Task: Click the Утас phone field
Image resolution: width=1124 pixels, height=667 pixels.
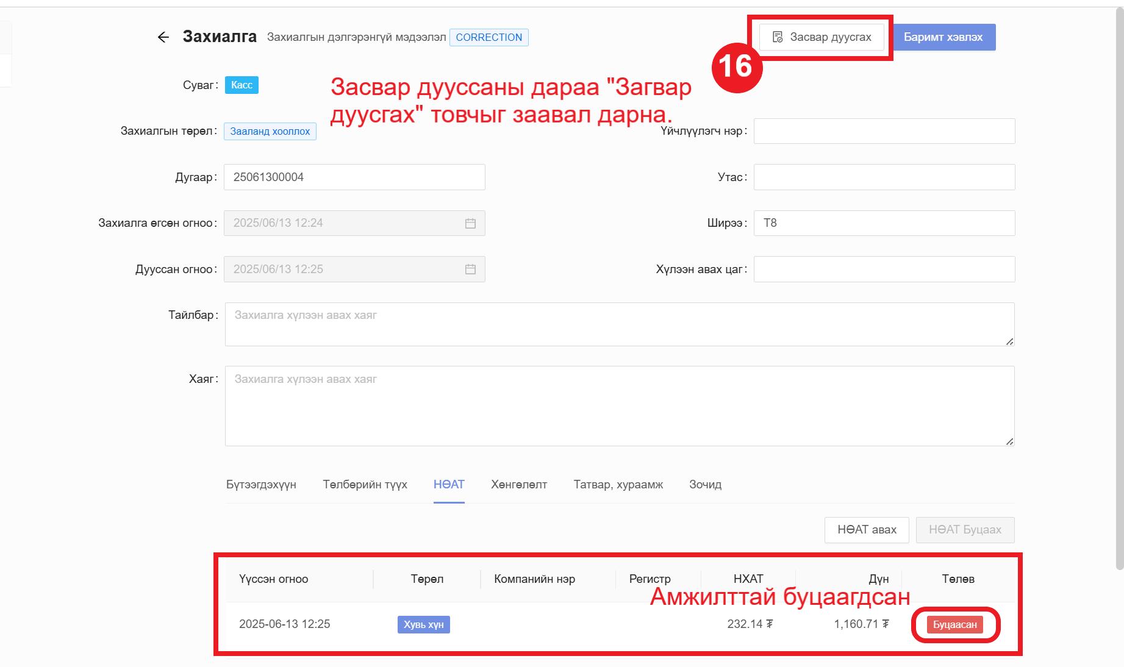Action: [884, 177]
